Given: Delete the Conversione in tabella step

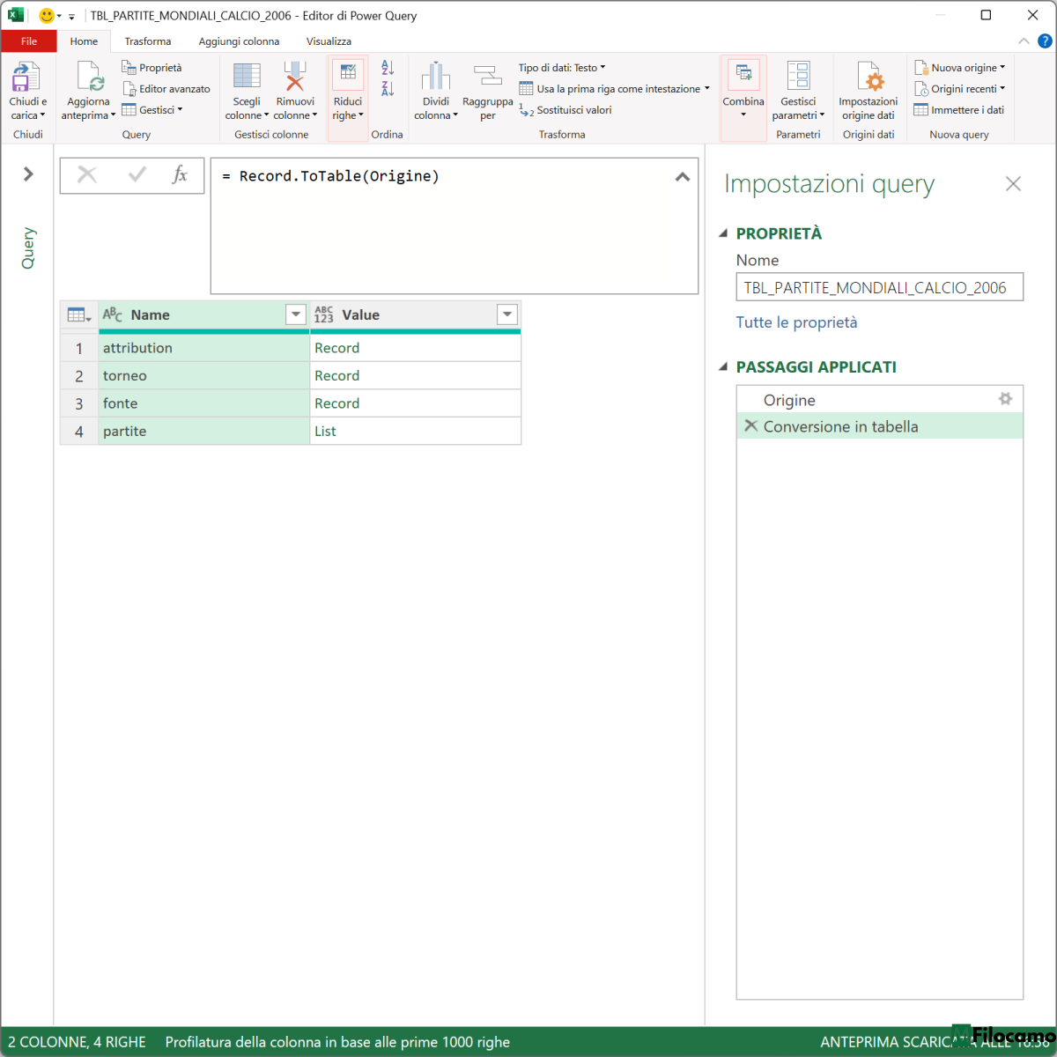Looking at the screenshot, I should [x=751, y=425].
